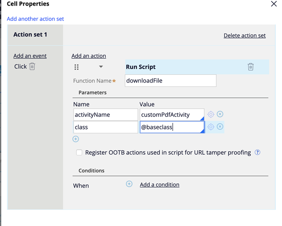
Task: Open help icon for URL tamper proofing
Action: 258,153
